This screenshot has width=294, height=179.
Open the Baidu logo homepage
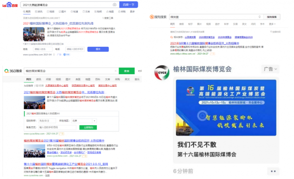10,5
